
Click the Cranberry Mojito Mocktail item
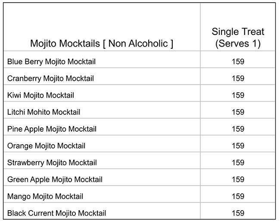click(50, 79)
